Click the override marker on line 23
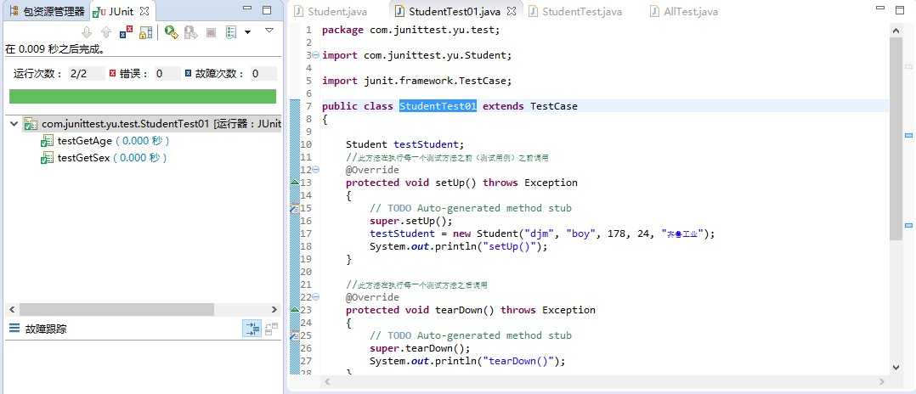This screenshot has width=916, height=394. coord(295,310)
